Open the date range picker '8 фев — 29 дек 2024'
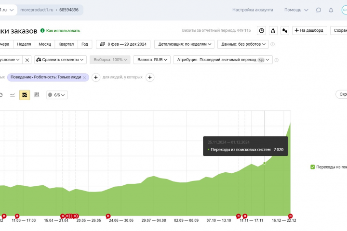Image resolution: width=347 pixels, height=231 pixels. click(x=123, y=44)
